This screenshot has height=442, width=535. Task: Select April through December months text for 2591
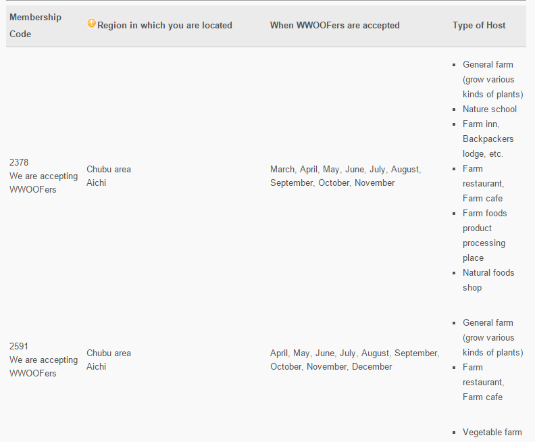[x=355, y=360]
